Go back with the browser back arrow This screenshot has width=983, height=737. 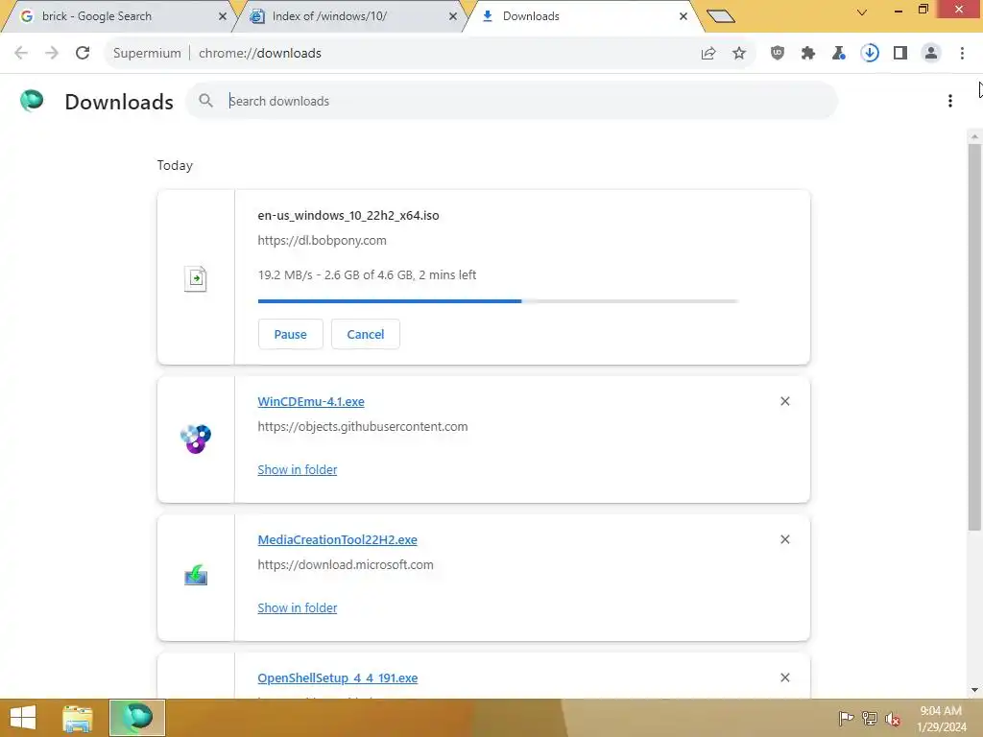(21, 54)
